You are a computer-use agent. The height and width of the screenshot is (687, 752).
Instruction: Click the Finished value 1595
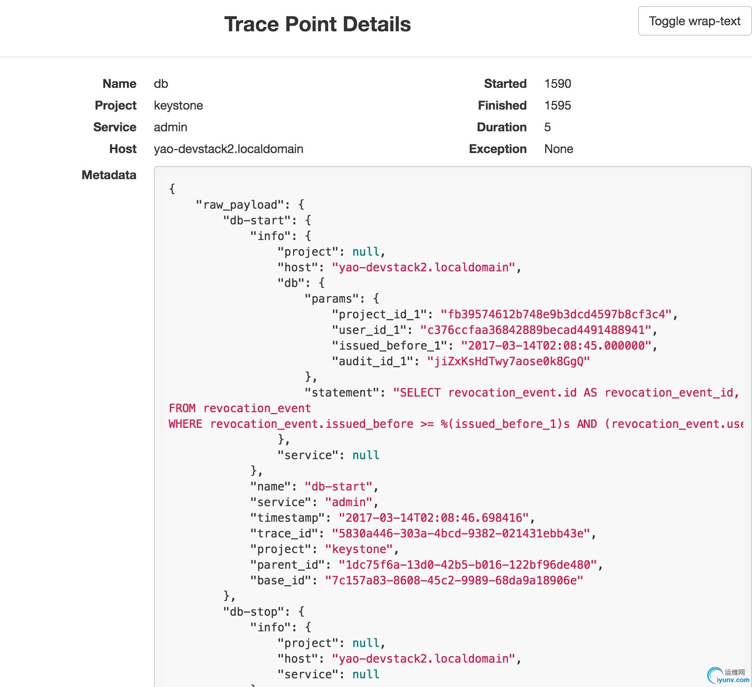(558, 106)
